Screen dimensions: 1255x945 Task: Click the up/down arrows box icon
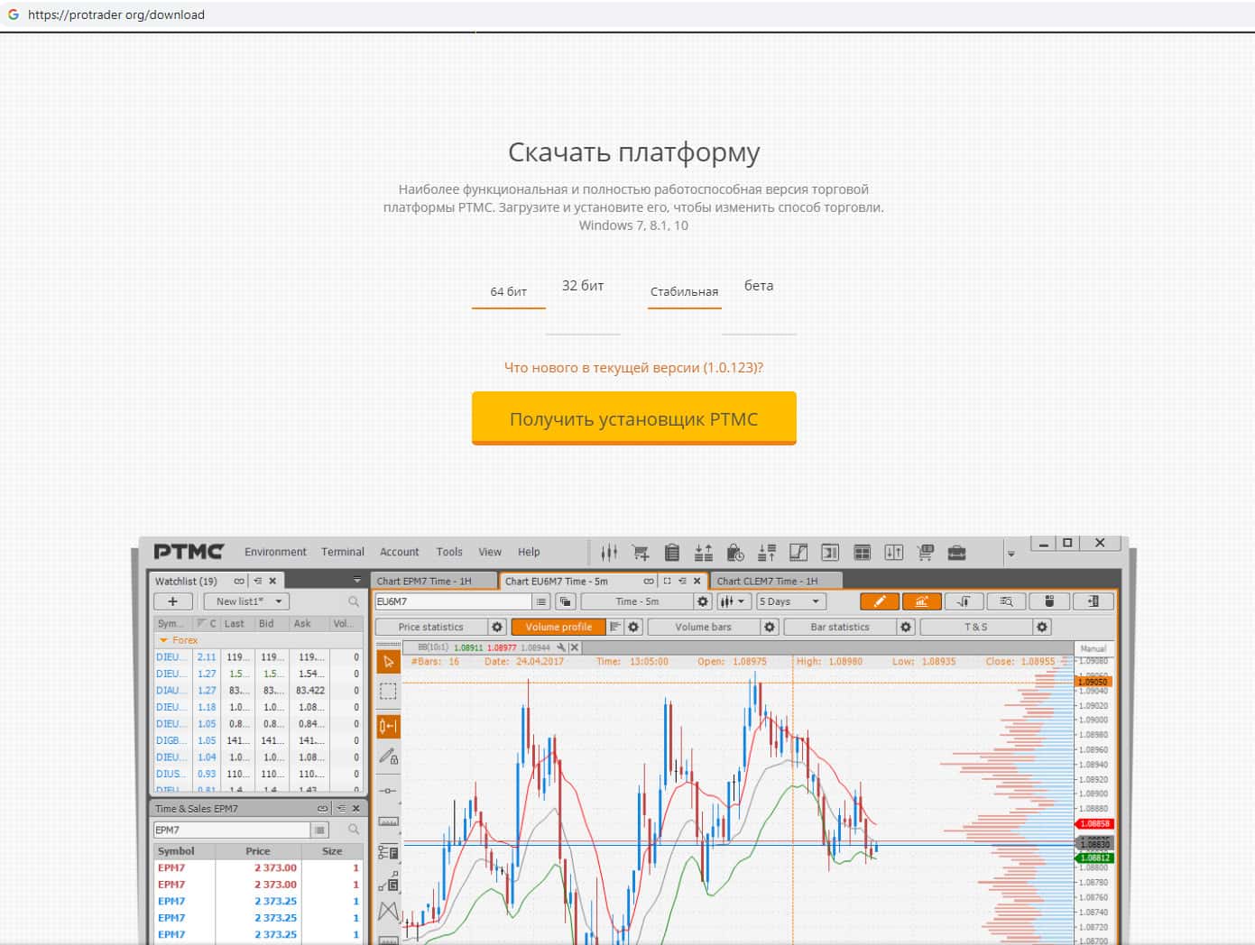(x=893, y=552)
